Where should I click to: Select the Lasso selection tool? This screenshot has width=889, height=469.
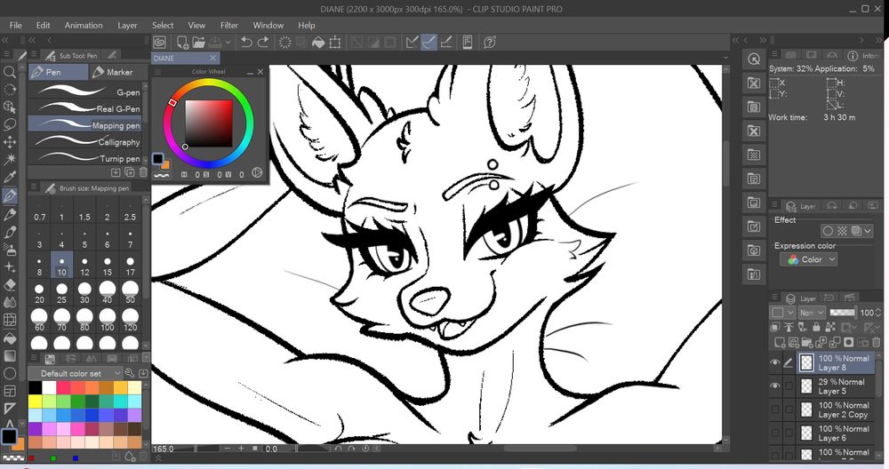pyautogui.click(x=10, y=124)
